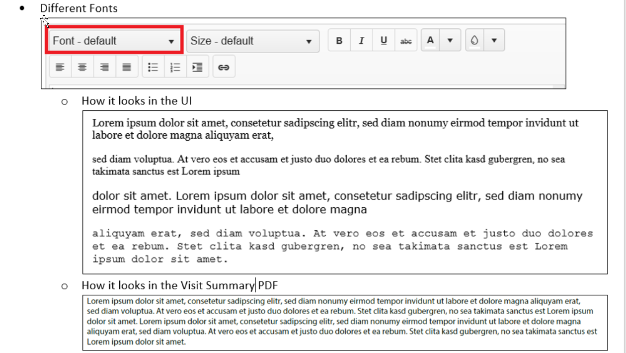
Task: Toggle strikethrough abc button
Action: (406, 41)
